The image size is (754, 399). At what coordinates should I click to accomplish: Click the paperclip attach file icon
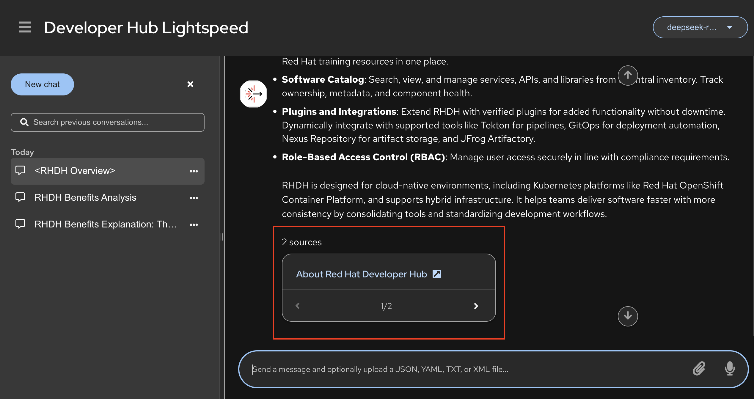(699, 369)
